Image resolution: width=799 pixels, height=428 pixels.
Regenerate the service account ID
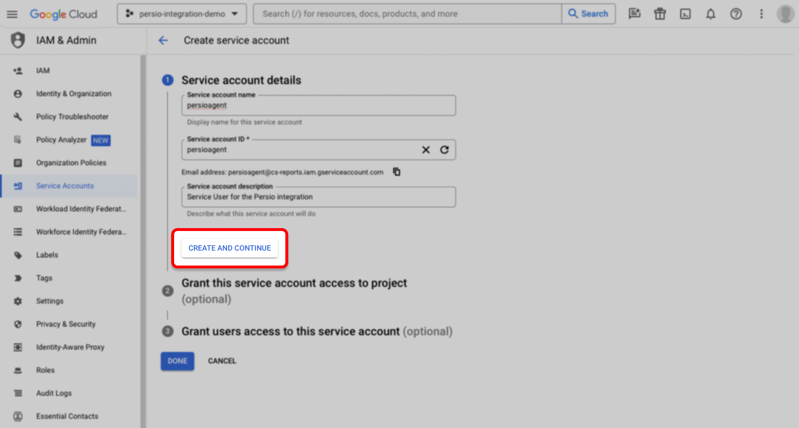[444, 150]
